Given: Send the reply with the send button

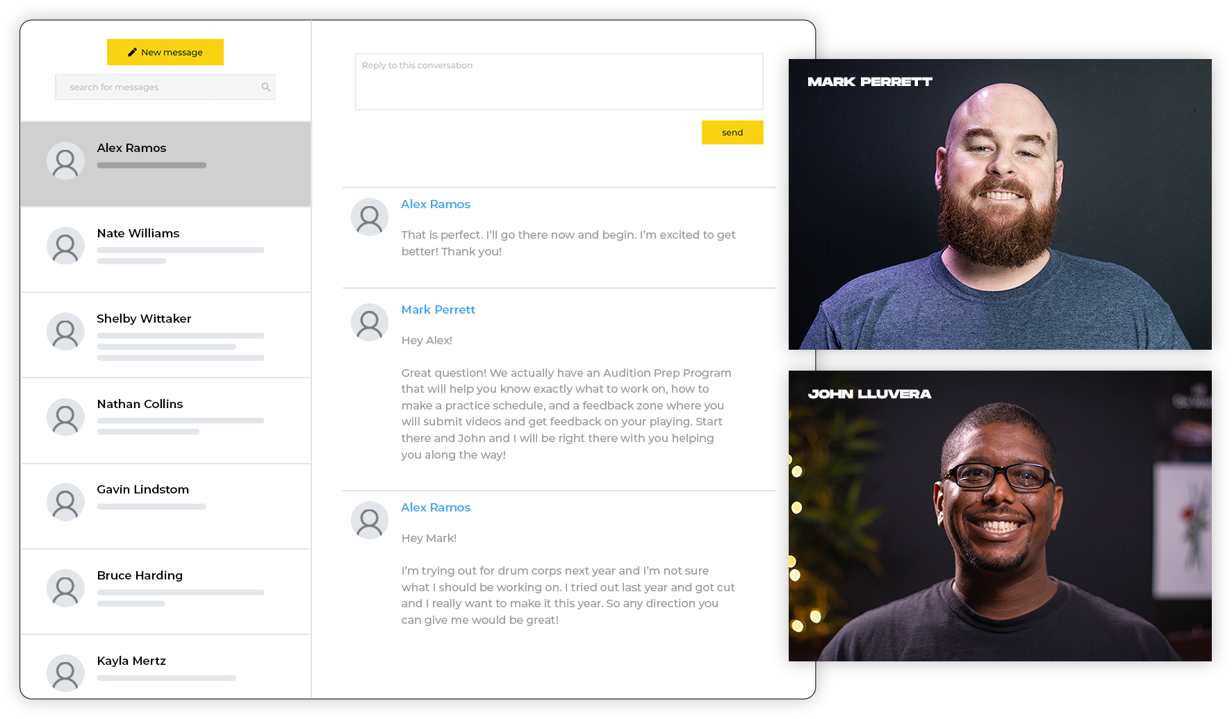Looking at the screenshot, I should [x=732, y=133].
